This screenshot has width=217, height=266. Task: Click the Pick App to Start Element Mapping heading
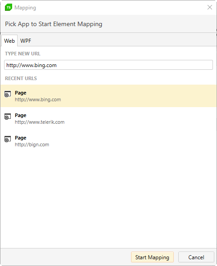pyautogui.click(x=54, y=24)
